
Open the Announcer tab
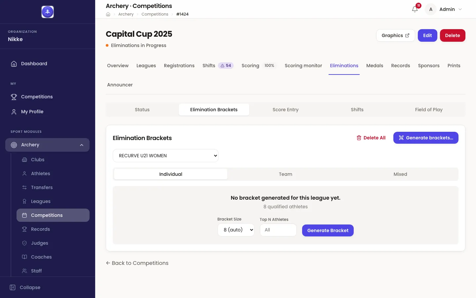tap(120, 85)
